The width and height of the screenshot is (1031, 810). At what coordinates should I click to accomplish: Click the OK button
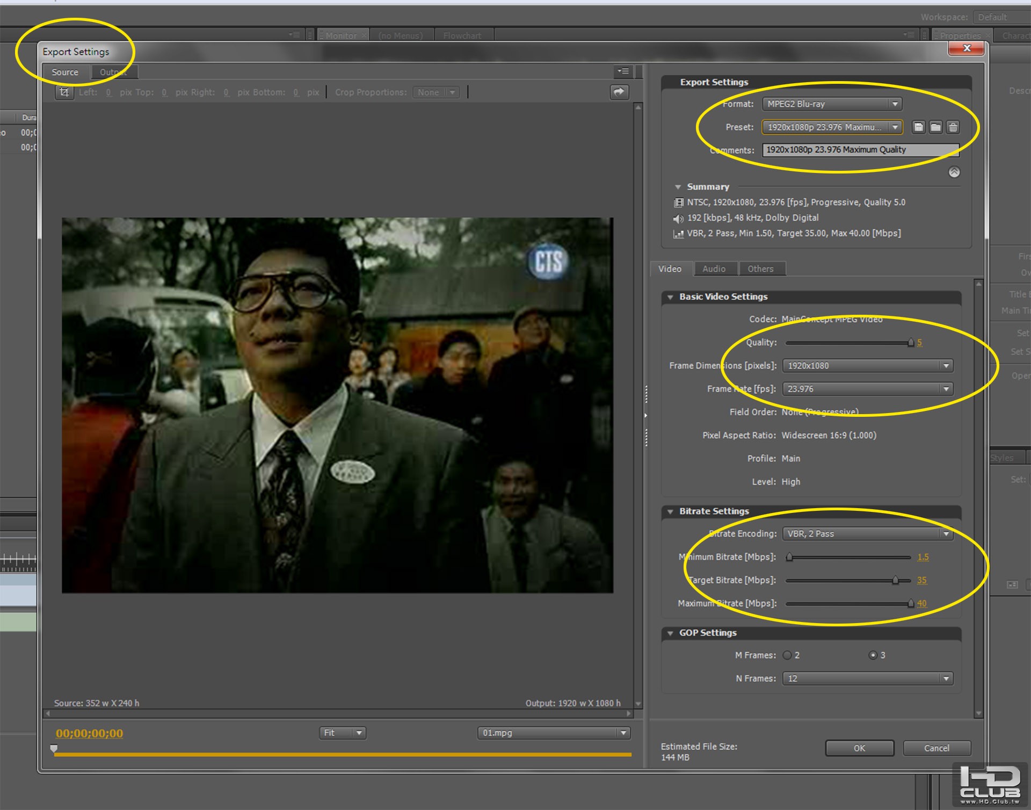(859, 748)
